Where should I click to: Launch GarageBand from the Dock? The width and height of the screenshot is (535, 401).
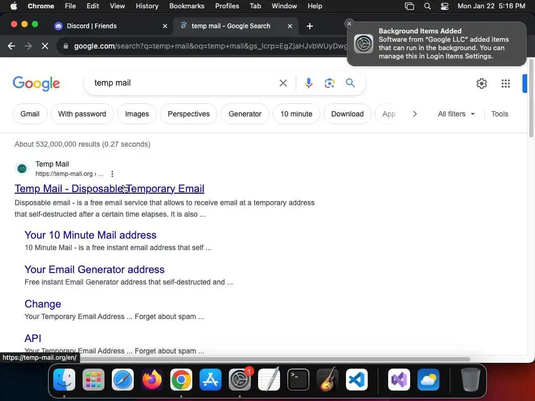(328, 380)
